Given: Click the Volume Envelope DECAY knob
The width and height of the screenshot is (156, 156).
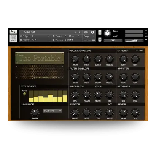Looking at the screenshot, I should [x=86, y=59].
